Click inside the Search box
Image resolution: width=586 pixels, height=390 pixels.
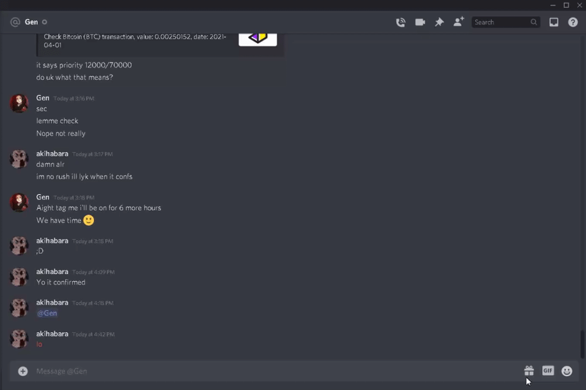[505, 22]
